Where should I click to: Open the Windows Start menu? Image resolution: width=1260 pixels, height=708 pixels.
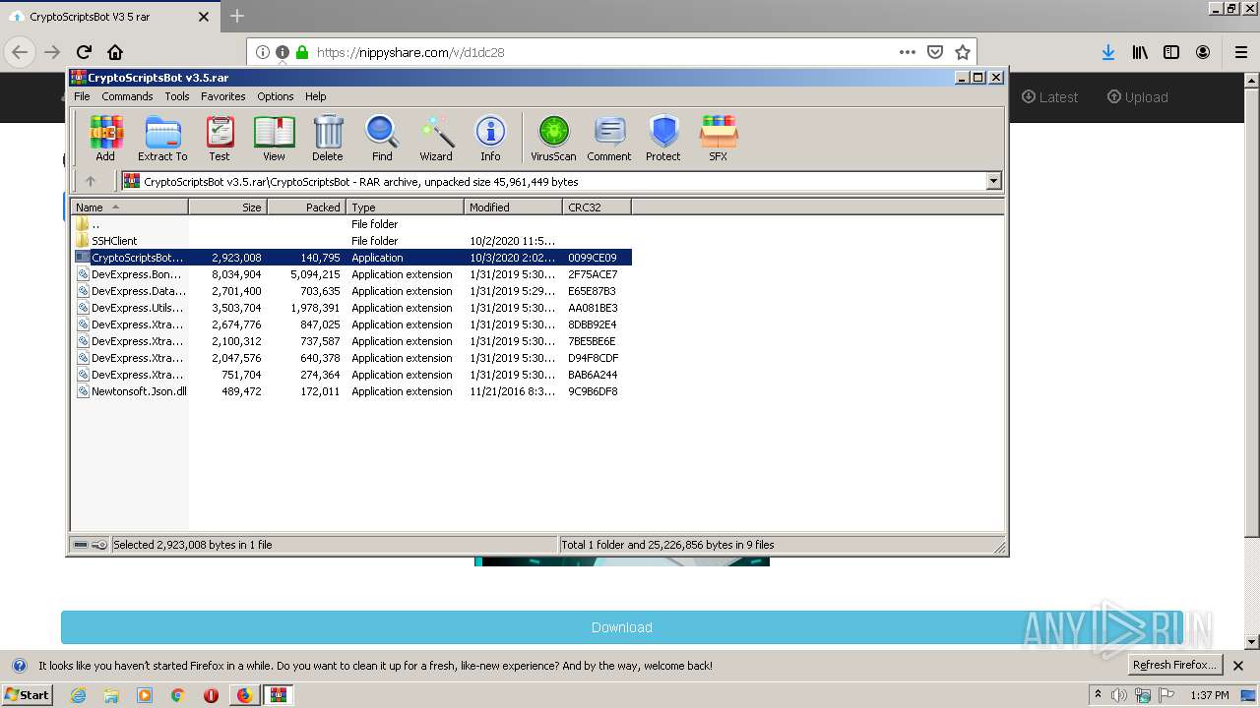point(28,694)
